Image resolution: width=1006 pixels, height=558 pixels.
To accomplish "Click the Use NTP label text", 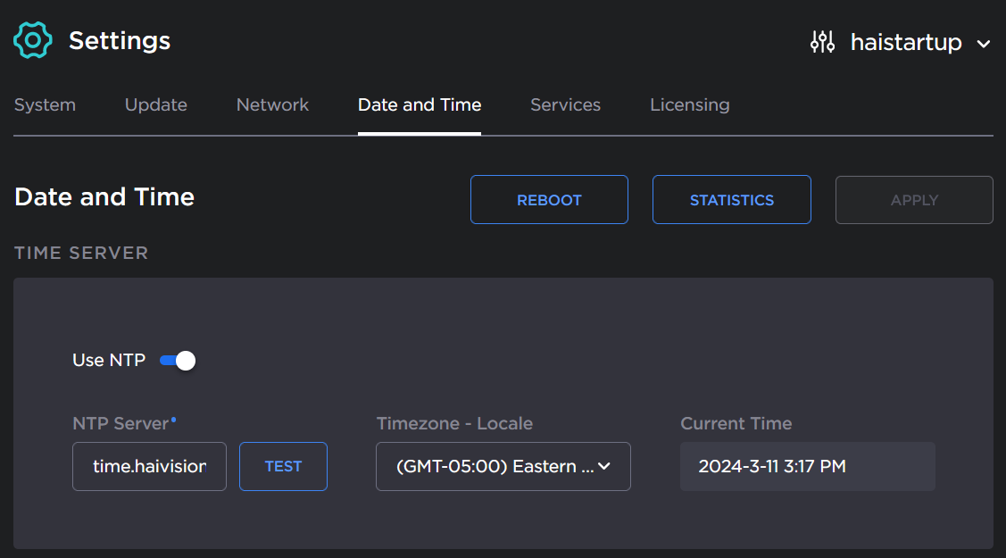I will (x=108, y=361).
